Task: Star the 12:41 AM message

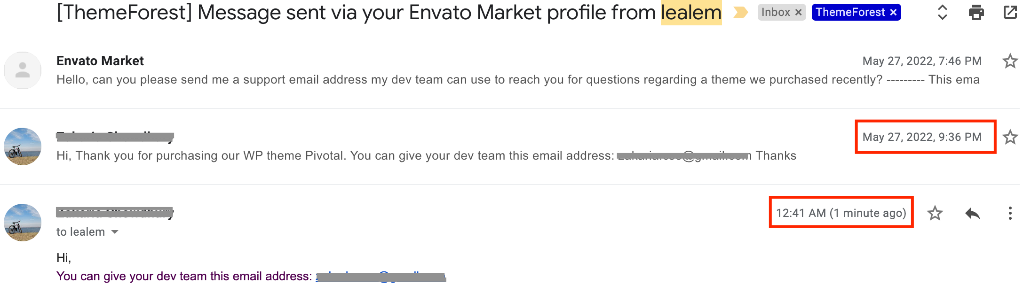Action: pyautogui.click(x=935, y=213)
